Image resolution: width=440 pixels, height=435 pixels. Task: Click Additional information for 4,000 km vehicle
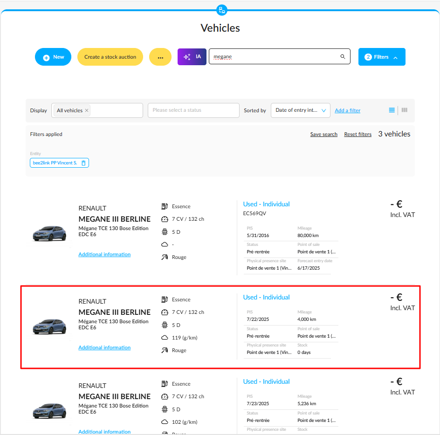[104, 347]
